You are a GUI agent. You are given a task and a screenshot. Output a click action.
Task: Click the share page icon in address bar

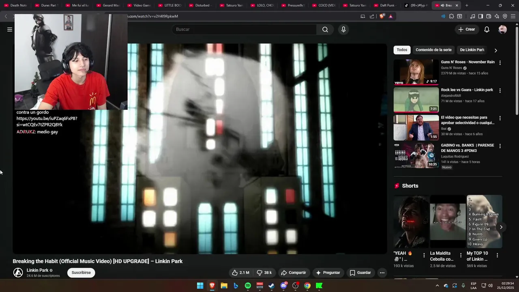pos(372,16)
